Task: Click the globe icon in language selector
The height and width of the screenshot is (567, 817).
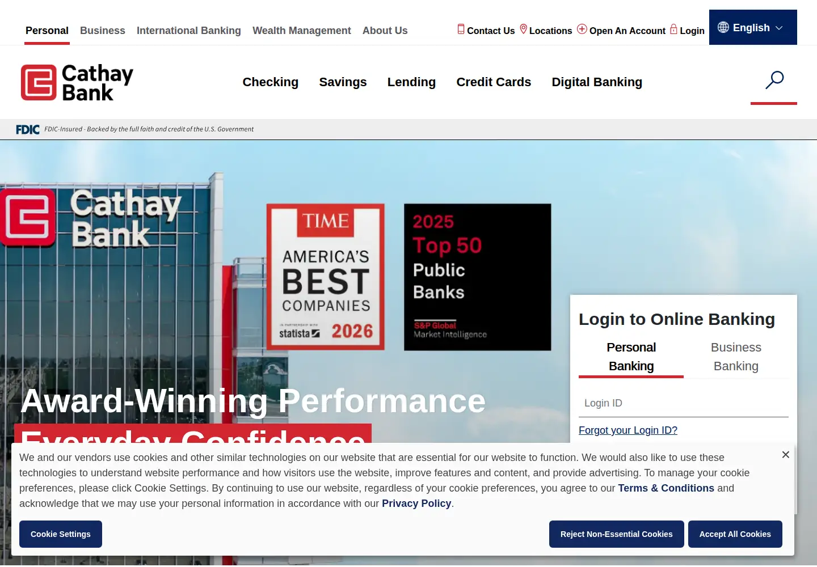Action: tap(723, 27)
